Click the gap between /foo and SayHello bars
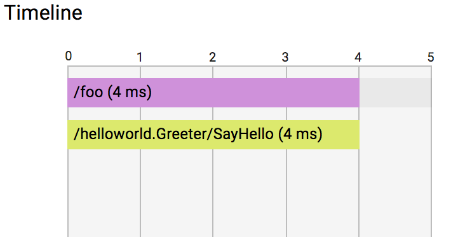This screenshot has width=451, height=237. [x=213, y=114]
